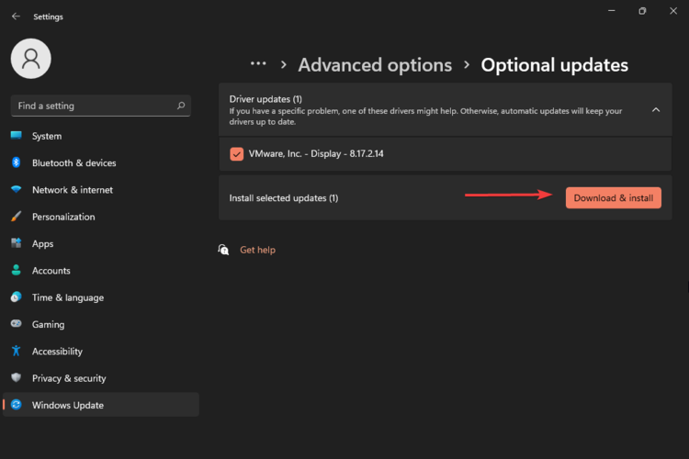Collapse the Driver updates section
This screenshot has height=459, width=689.
point(655,110)
